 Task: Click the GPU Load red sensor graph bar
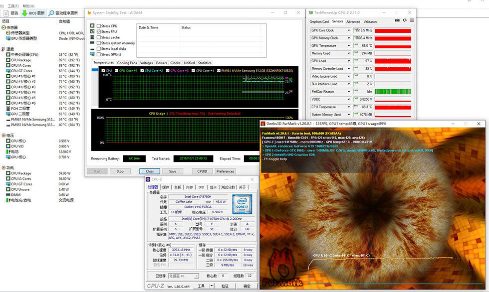393,61
